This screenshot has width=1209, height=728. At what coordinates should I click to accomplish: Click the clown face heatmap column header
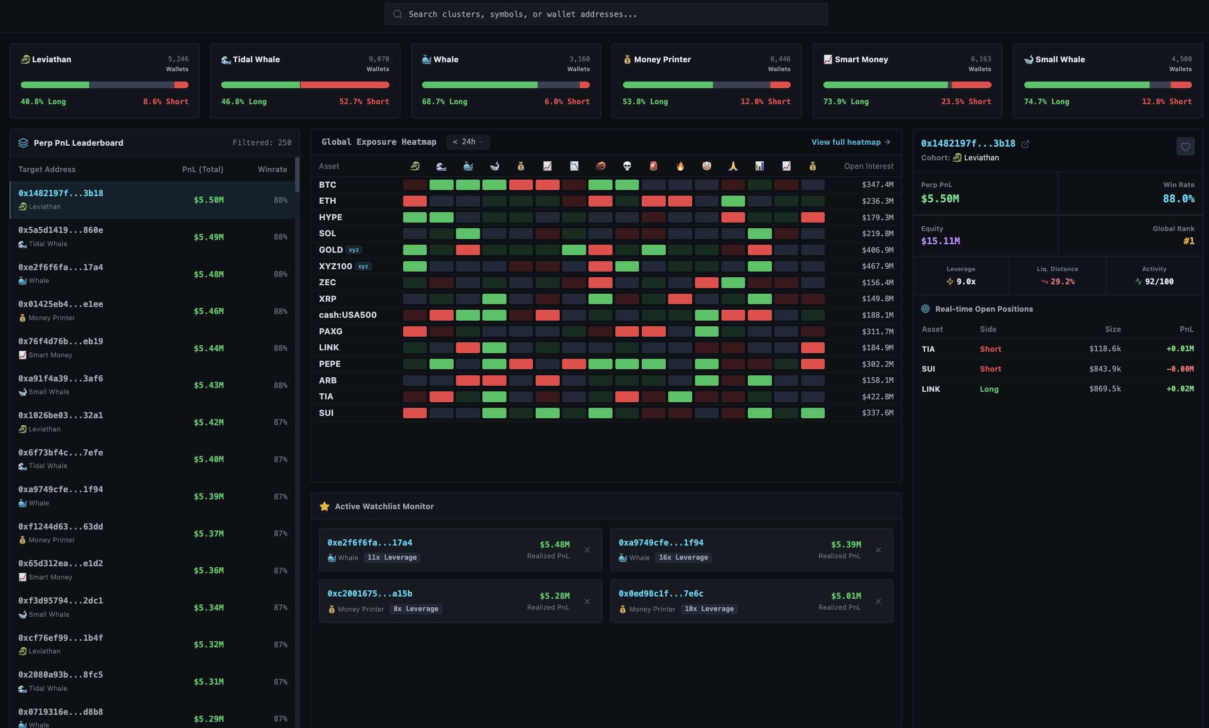pyautogui.click(x=706, y=166)
